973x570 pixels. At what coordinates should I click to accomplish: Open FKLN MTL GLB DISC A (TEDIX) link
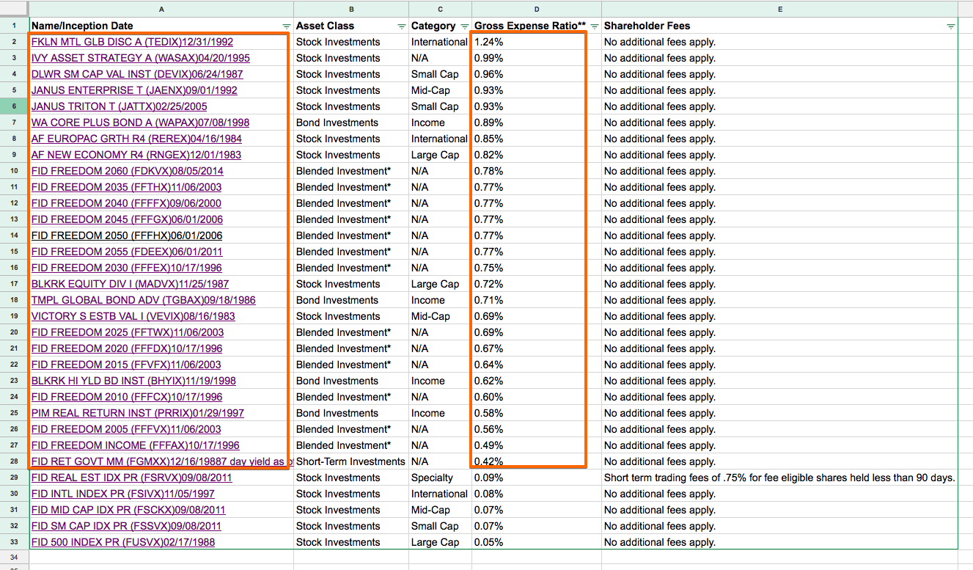pyautogui.click(x=132, y=42)
